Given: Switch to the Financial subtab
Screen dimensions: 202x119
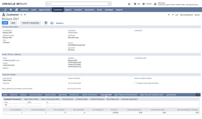Looking at the screenshot, I should click(14, 95).
